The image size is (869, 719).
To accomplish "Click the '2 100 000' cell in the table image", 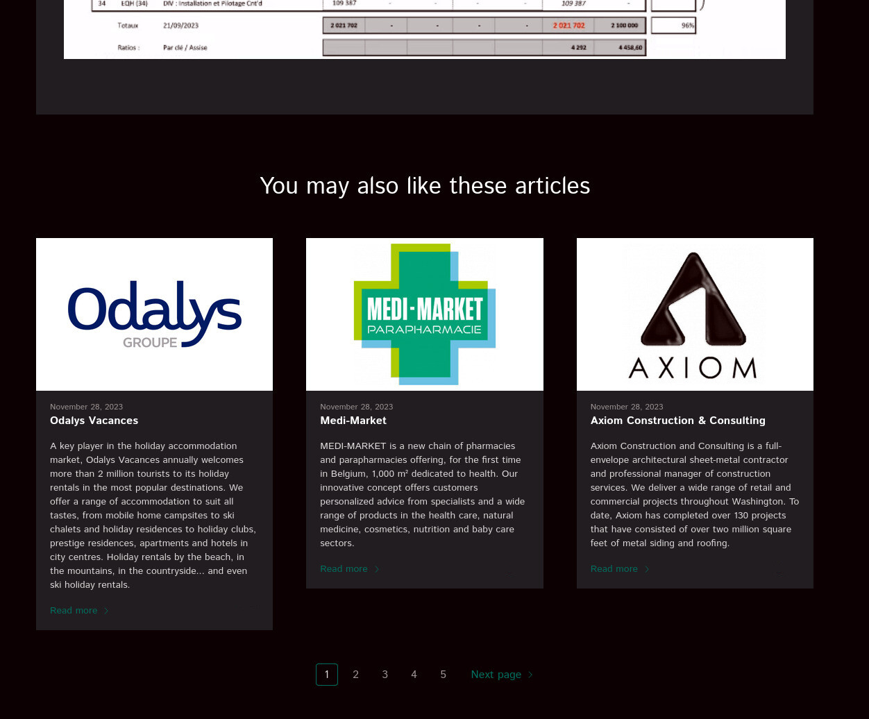I will [625, 26].
